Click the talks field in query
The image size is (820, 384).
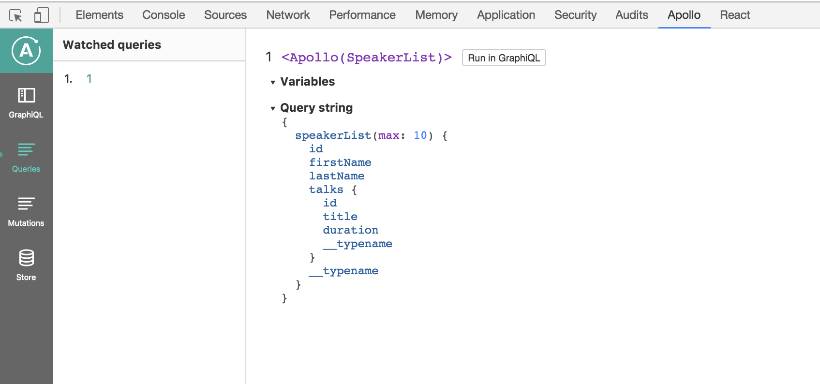tap(326, 190)
